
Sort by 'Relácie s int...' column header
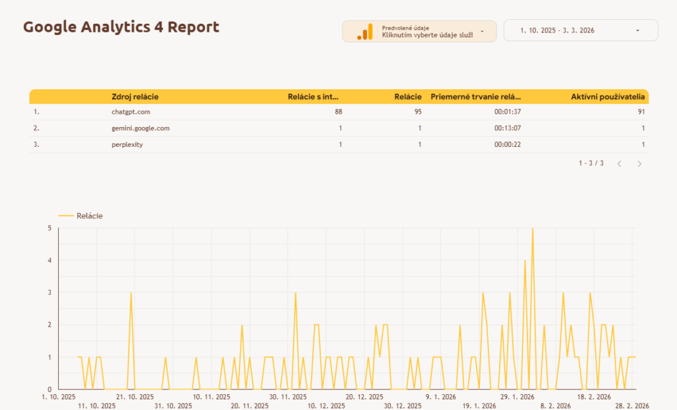pyautogui.click(x=313, y=97)
